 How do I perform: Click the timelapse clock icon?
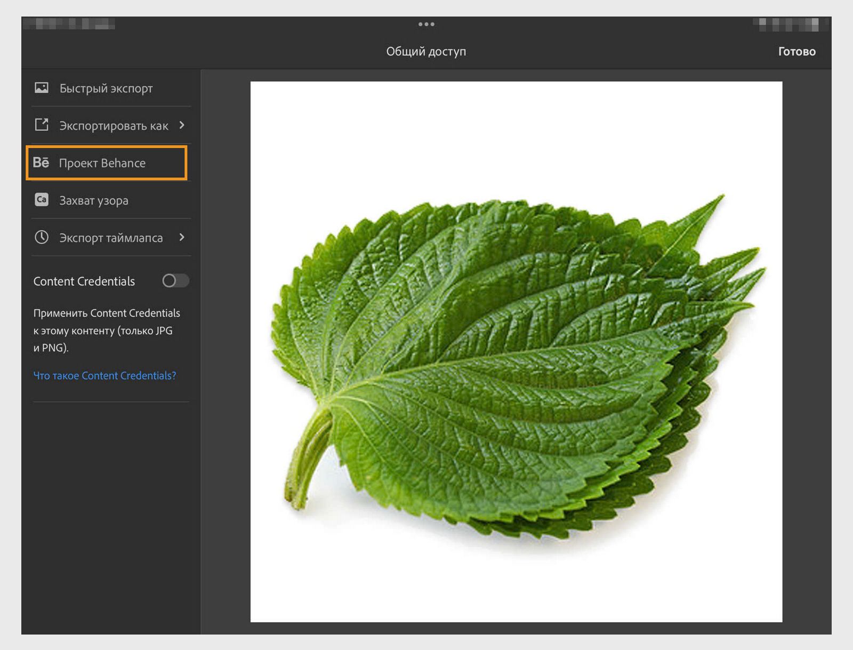click(42, 237)
